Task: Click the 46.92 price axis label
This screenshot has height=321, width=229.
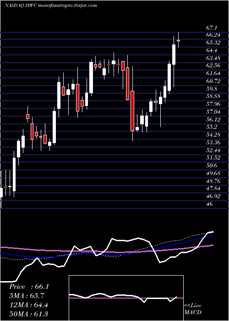Action: point(213,196)
